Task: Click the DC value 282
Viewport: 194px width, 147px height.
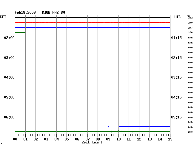Action: 190,18
